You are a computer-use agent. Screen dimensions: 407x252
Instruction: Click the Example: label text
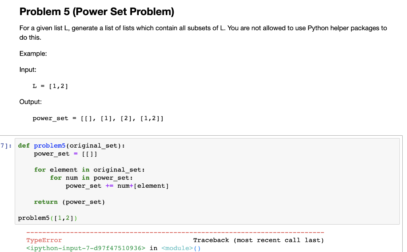click(x=33, y=53)
